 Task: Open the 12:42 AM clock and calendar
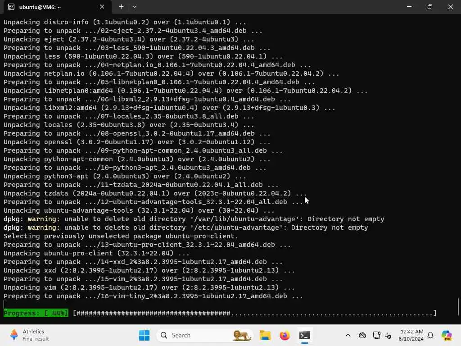point(411,335)
